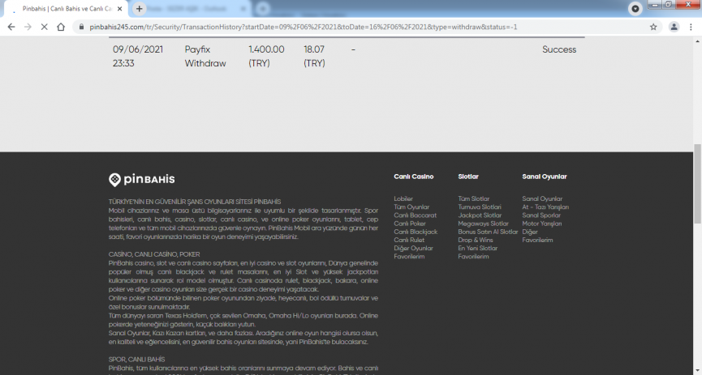The image size is (702, 375).
Task: Click the forward navigation arrow
Action: coord(28,27)
